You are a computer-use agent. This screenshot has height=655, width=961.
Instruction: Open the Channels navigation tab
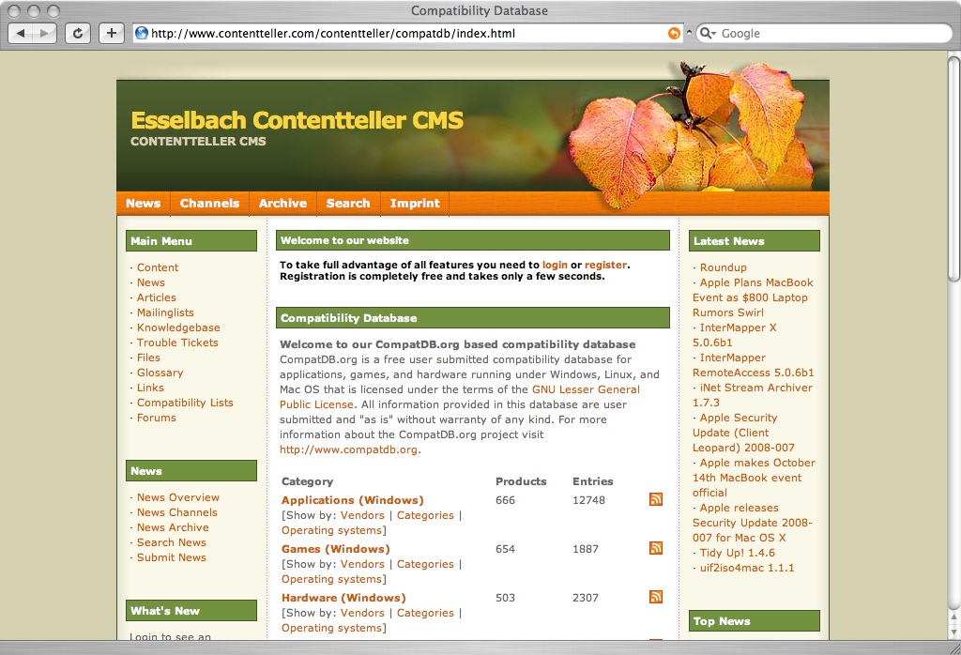(209, 204)
